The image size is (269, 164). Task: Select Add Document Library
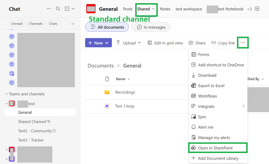[x=218, y=158]
